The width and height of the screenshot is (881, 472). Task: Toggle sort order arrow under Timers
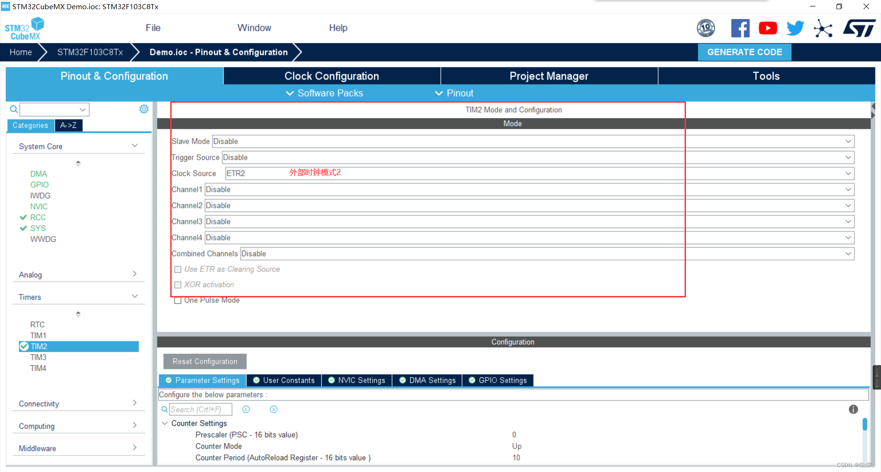point(78,314)
